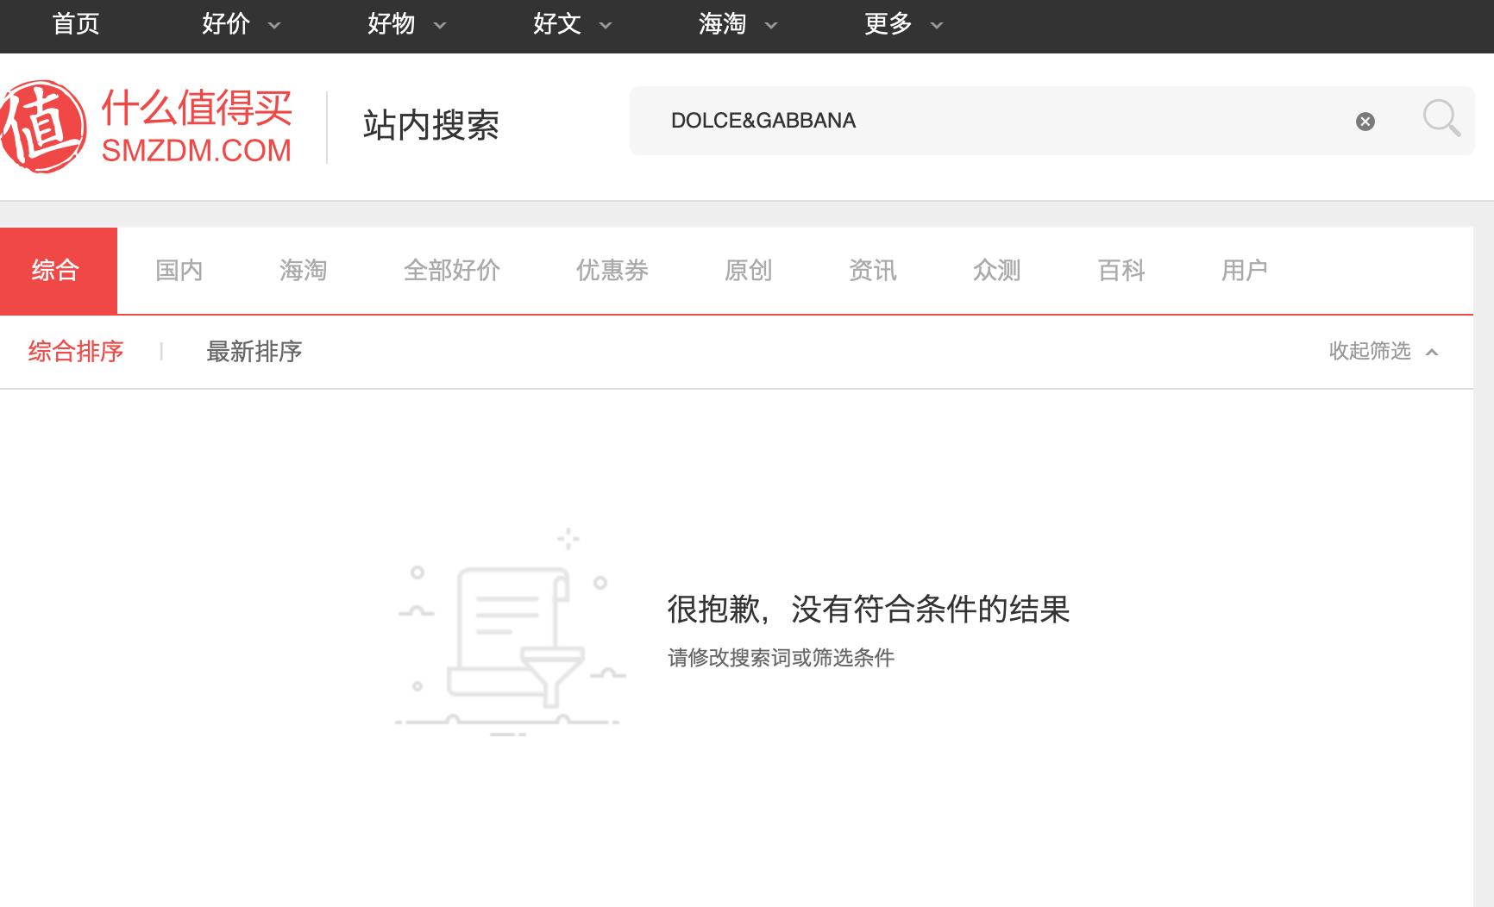Switch to the 全部好价 tab
This screenshot has width=1494, height=907.
pos(452,270)
